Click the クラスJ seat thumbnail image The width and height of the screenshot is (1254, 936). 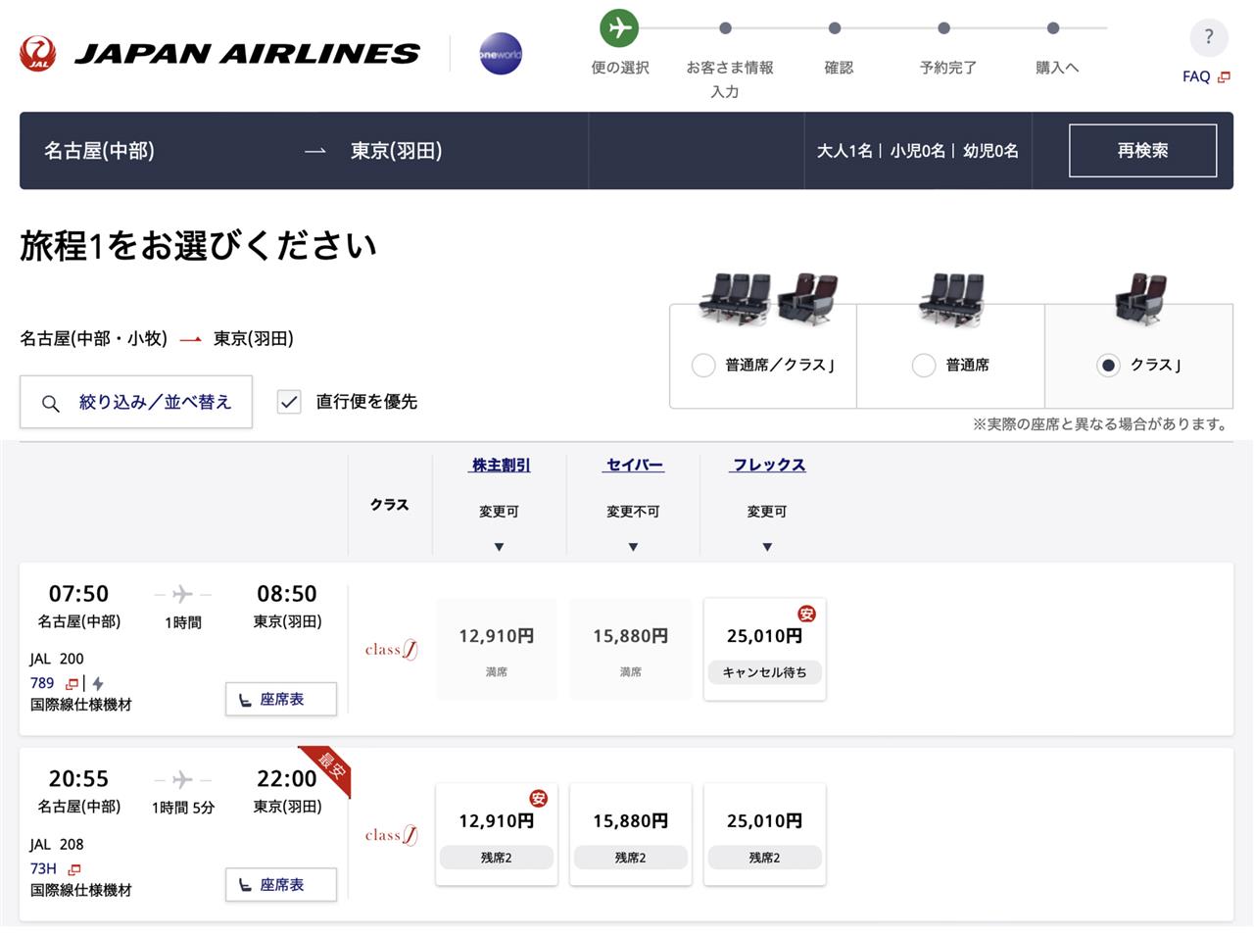pos(1139,298)
